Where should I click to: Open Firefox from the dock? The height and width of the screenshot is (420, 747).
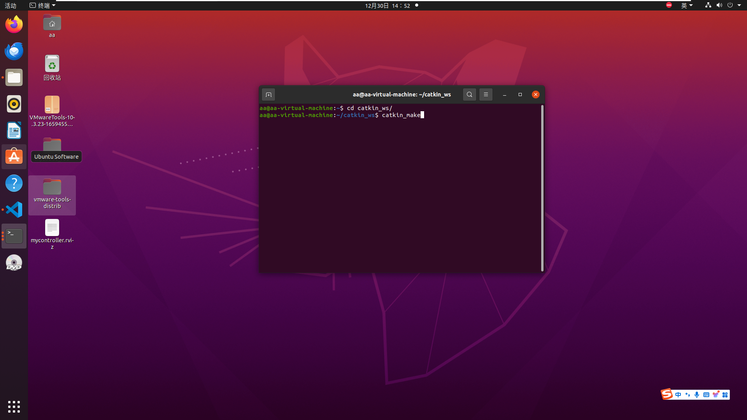click(x=14, y=24)
